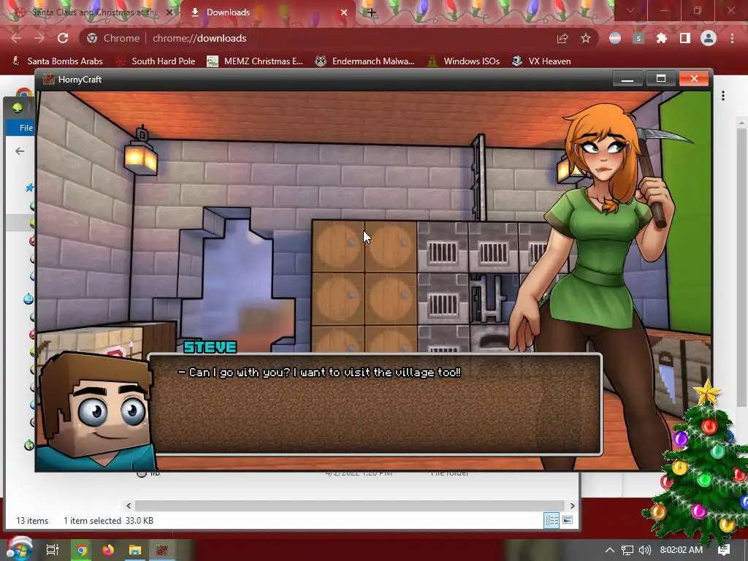Switch to the Santa Claus and Christmas tab
This screenshot has width=748, height=561.
click(x=91, y=12)
